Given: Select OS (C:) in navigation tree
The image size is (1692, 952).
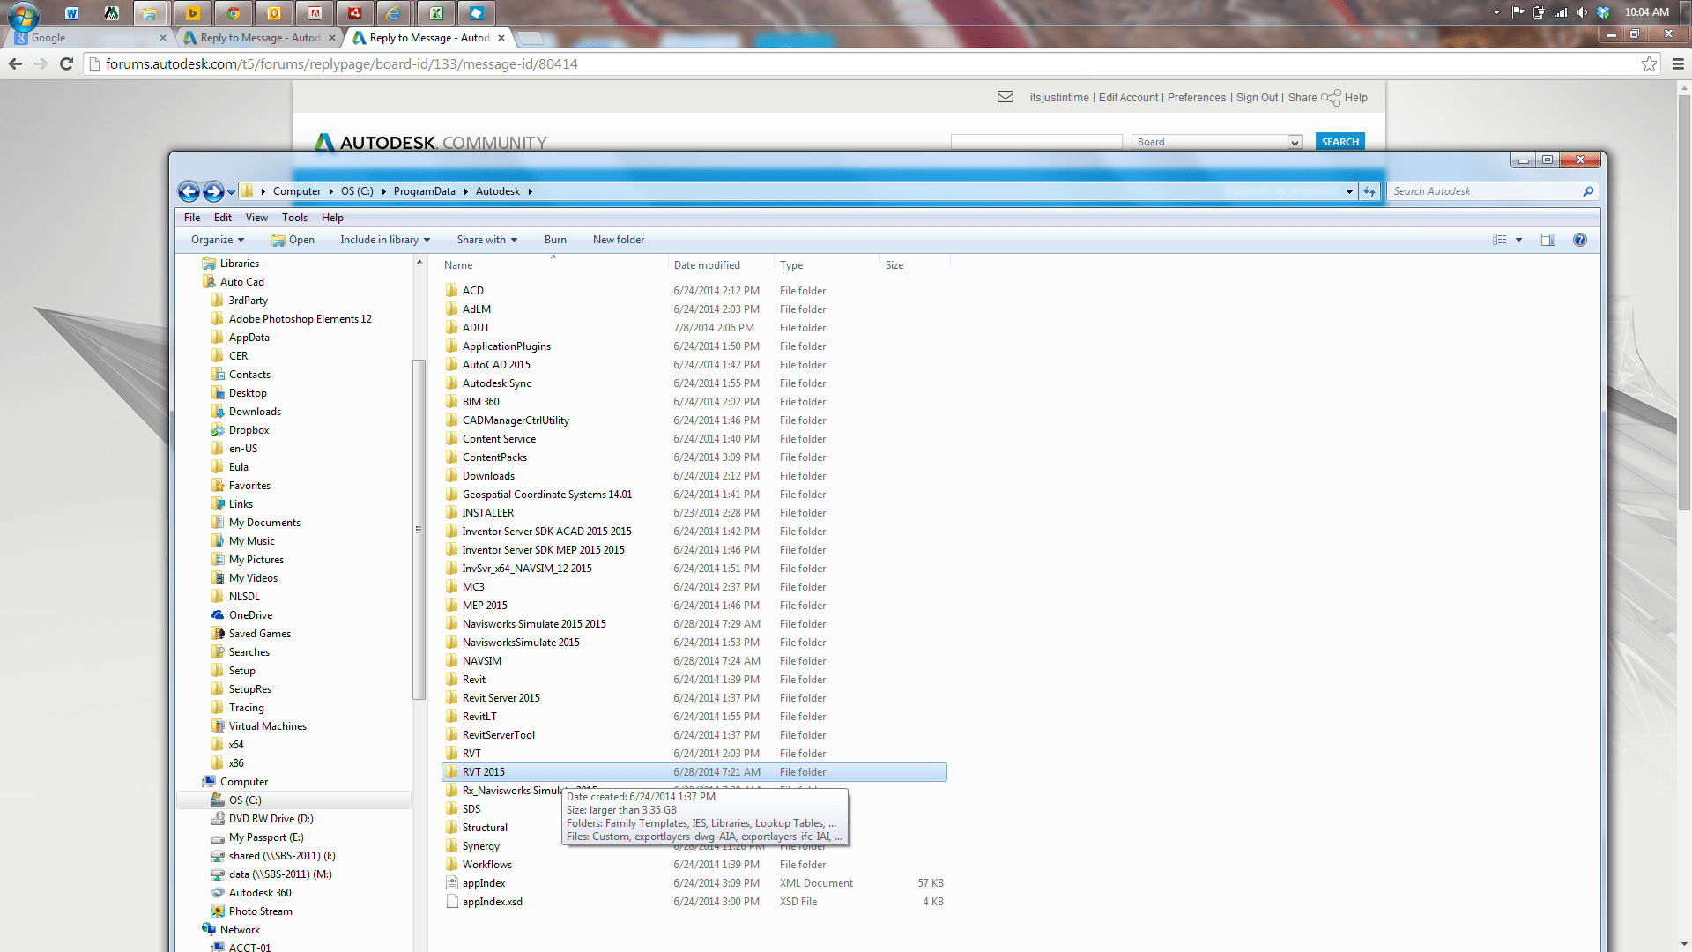Looking at the screenshot, I should click(x=245, y=800).
